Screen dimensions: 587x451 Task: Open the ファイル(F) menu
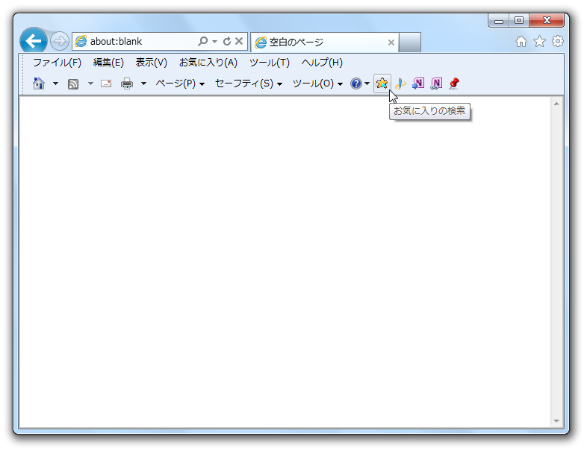[57, 63]
